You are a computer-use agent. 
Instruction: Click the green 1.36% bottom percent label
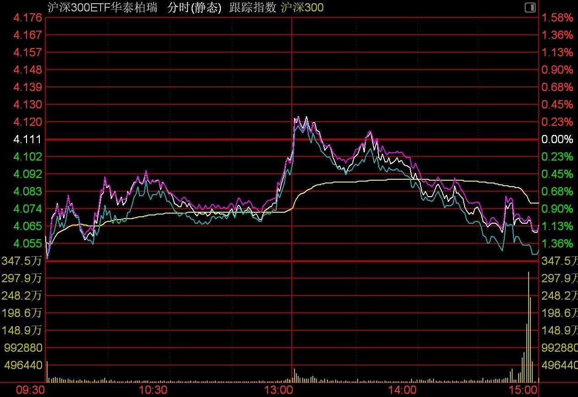(x=557, y=243)
